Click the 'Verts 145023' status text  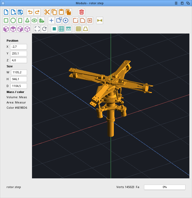125,187
